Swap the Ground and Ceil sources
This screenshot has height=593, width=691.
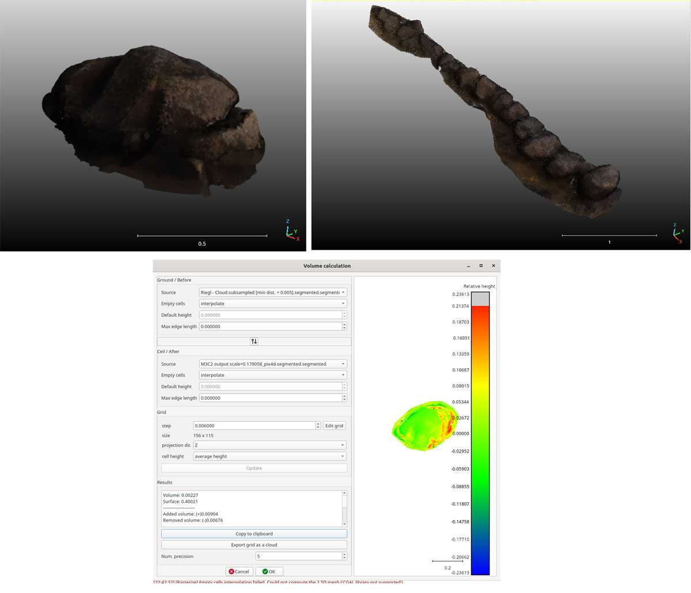tap(254, 341)
